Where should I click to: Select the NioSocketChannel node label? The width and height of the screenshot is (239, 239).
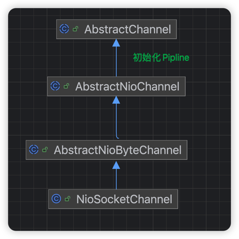pos(124,199)
